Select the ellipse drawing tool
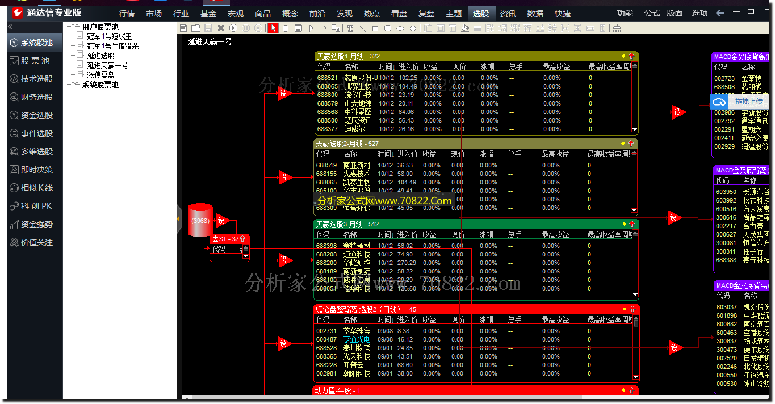This screenshot has height=404, width=775. click(400, 28)
